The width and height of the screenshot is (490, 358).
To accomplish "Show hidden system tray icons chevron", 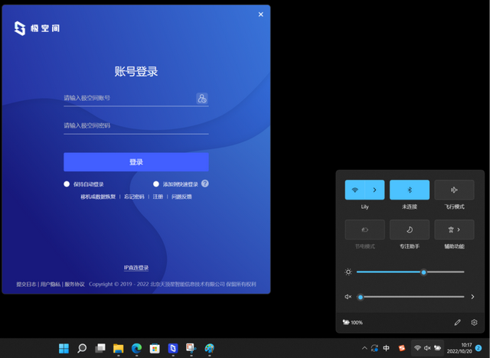I will (364, 348).
